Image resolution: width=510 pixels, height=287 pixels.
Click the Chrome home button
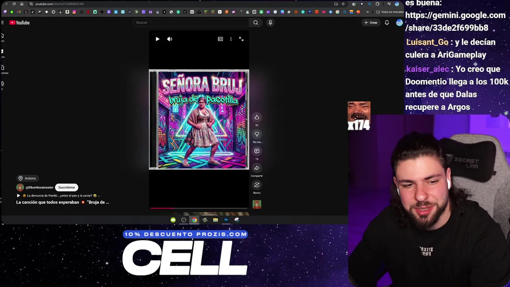point(22,4)
